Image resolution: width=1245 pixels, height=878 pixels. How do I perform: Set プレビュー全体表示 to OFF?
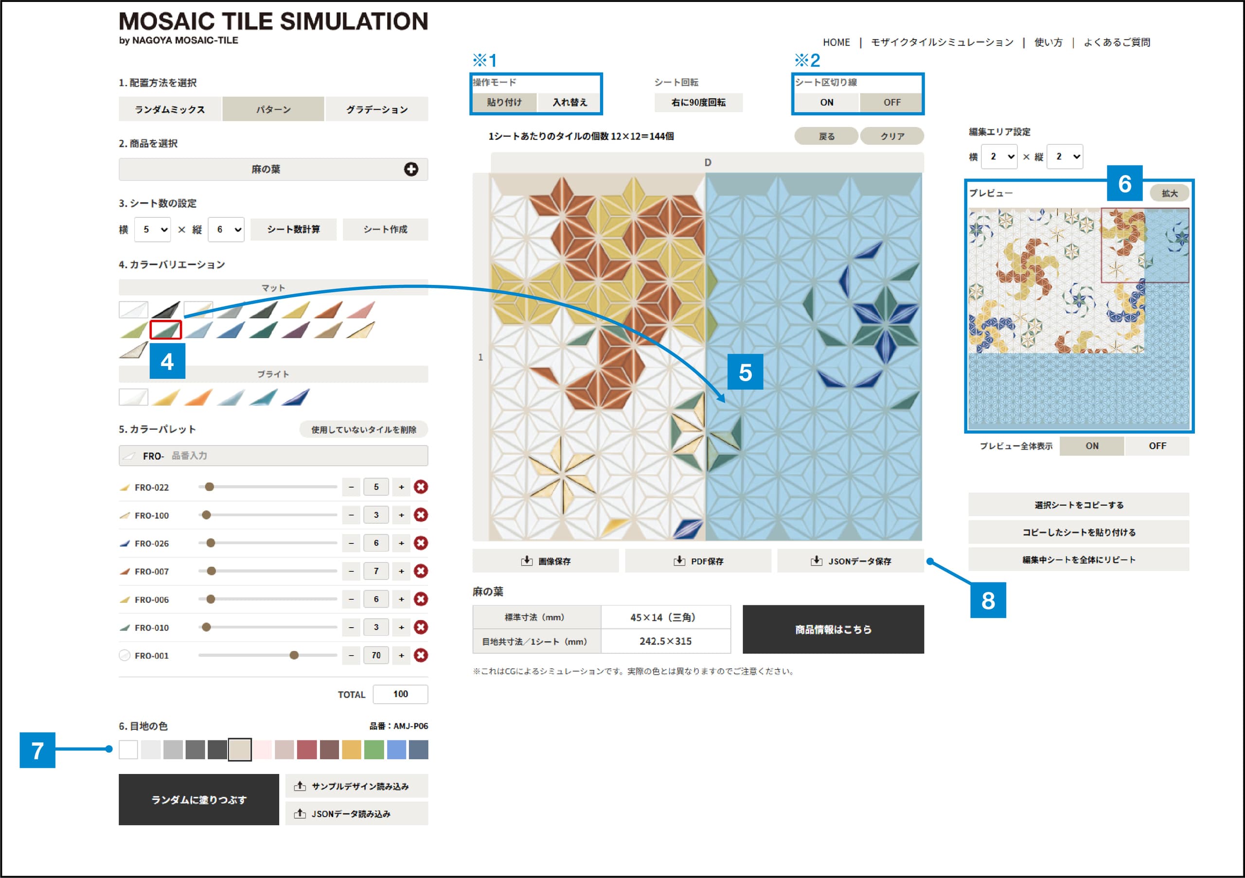point(1157,446)
